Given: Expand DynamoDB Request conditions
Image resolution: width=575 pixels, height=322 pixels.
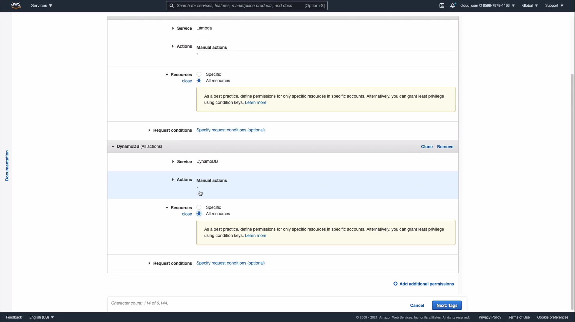Looking at the screenshot, I should [x=149, y=263].
